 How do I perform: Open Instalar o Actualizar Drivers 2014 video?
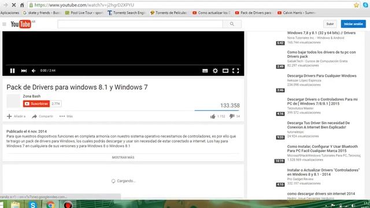(323, 172)
